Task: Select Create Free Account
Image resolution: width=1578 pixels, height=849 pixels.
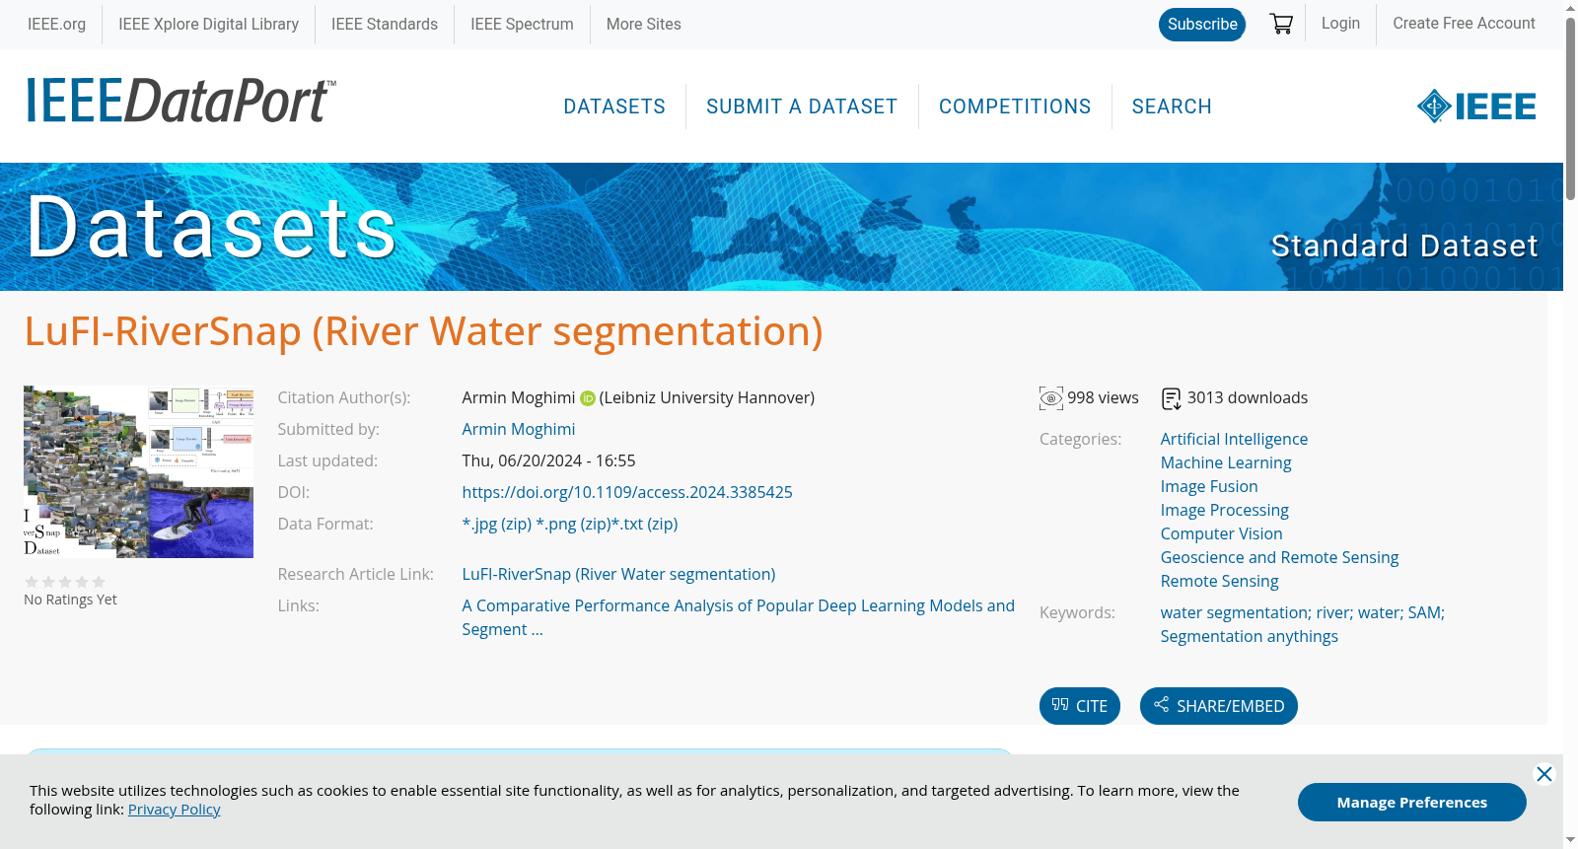Action: pos(1464,24)
